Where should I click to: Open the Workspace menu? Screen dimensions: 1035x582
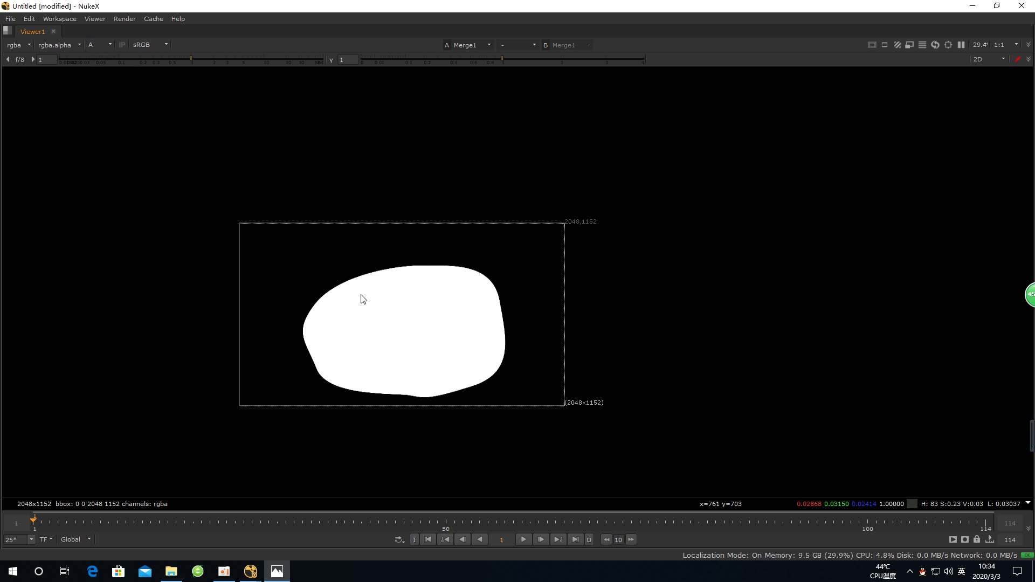(x=59, y=19)
